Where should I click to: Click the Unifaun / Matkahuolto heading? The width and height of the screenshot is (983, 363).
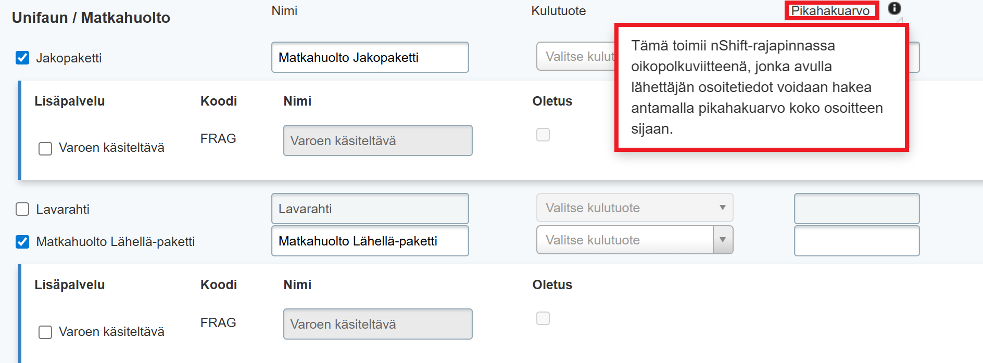click(x=91, y=18)
